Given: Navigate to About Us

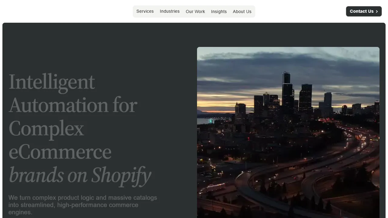Looking at the screenshot, I should pos(242,12).
